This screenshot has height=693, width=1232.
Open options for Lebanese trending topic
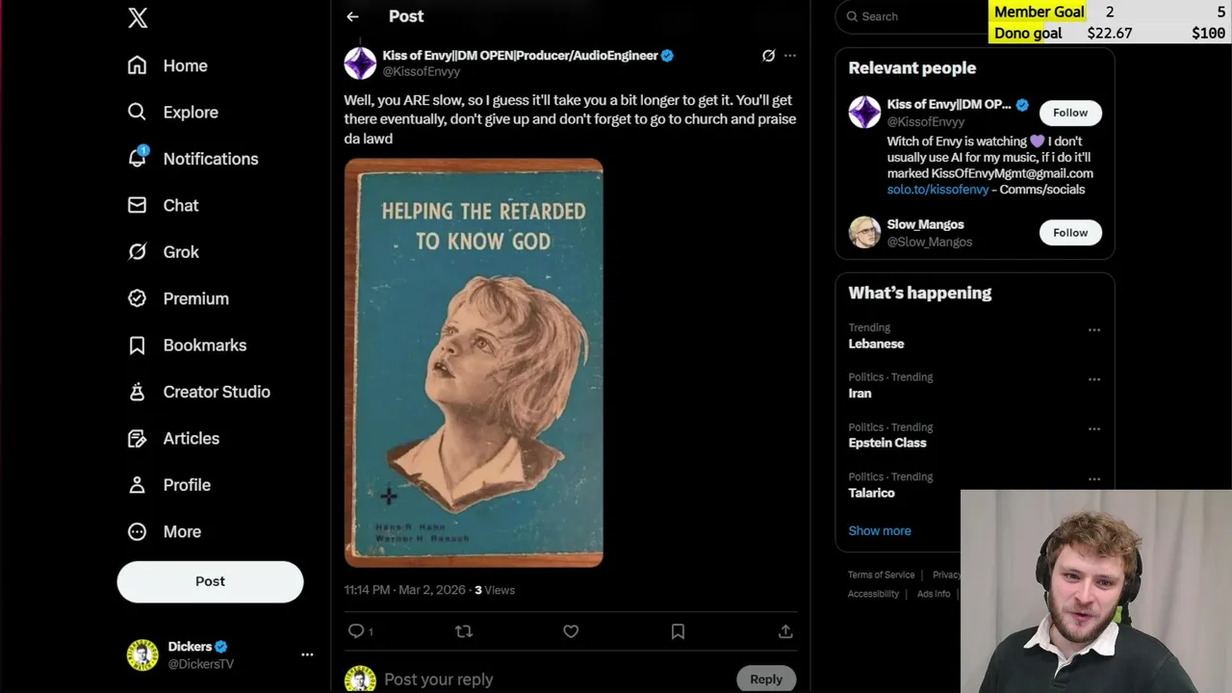[x=1094, y=330]
